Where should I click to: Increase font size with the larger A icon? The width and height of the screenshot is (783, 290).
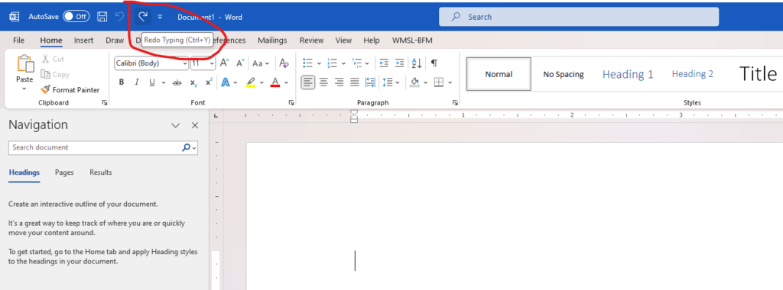click(224, 63)
